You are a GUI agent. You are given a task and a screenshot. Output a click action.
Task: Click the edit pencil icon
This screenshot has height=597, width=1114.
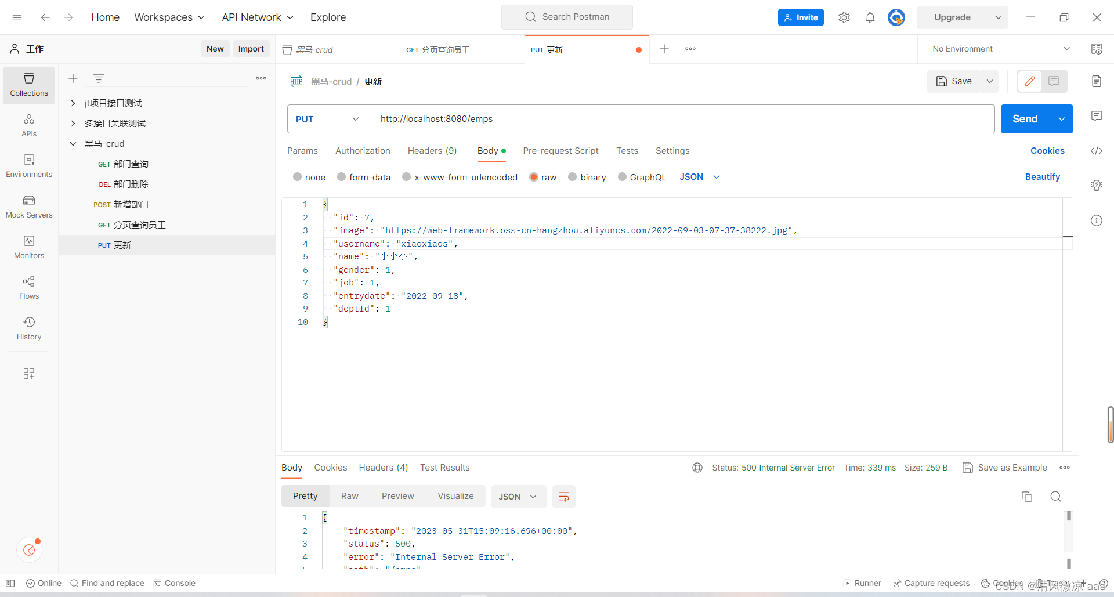click(1030, 81)
